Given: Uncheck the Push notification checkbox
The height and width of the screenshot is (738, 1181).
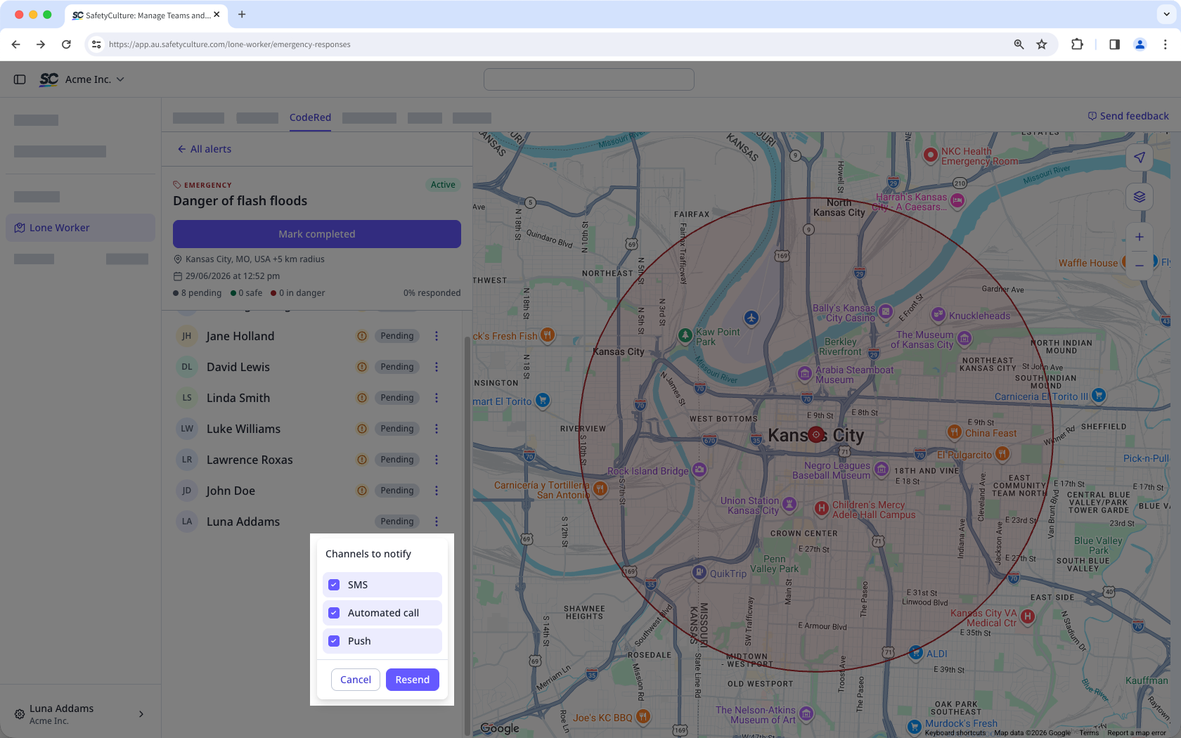Looking at the screenshot, I should pyautogui.click(x=334, y=641).
